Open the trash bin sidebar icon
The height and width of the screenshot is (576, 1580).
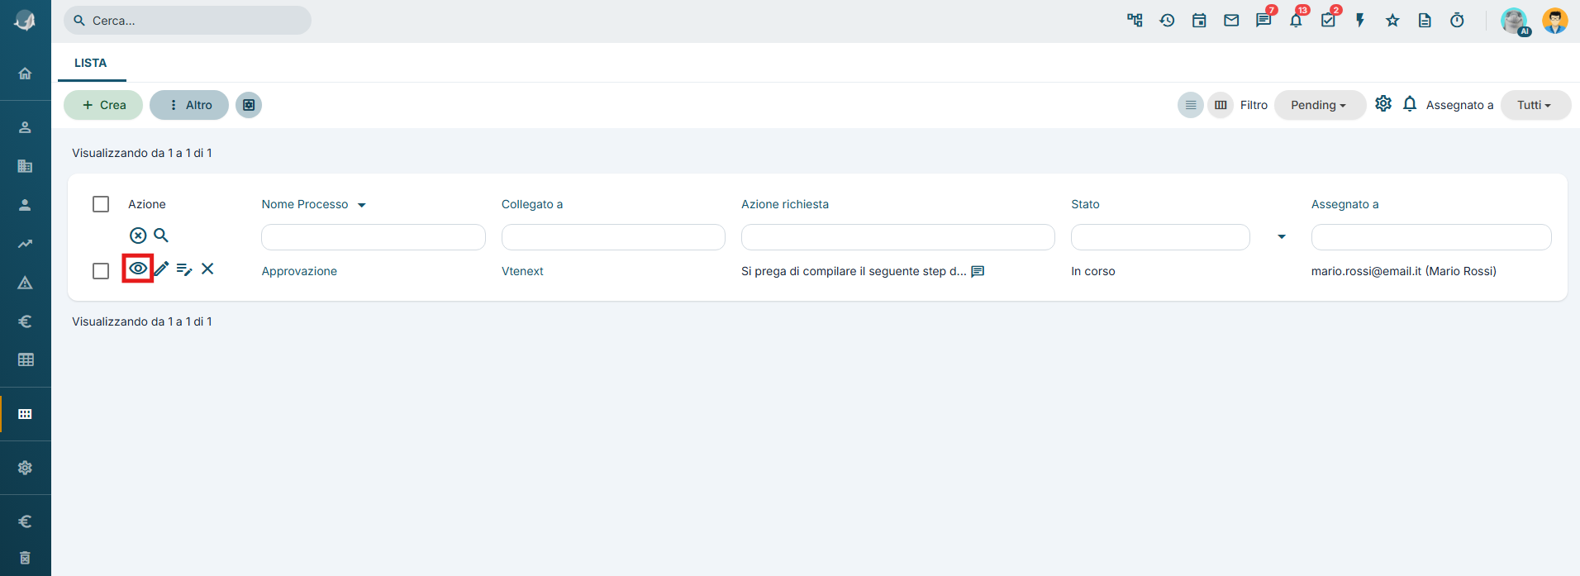25,558
